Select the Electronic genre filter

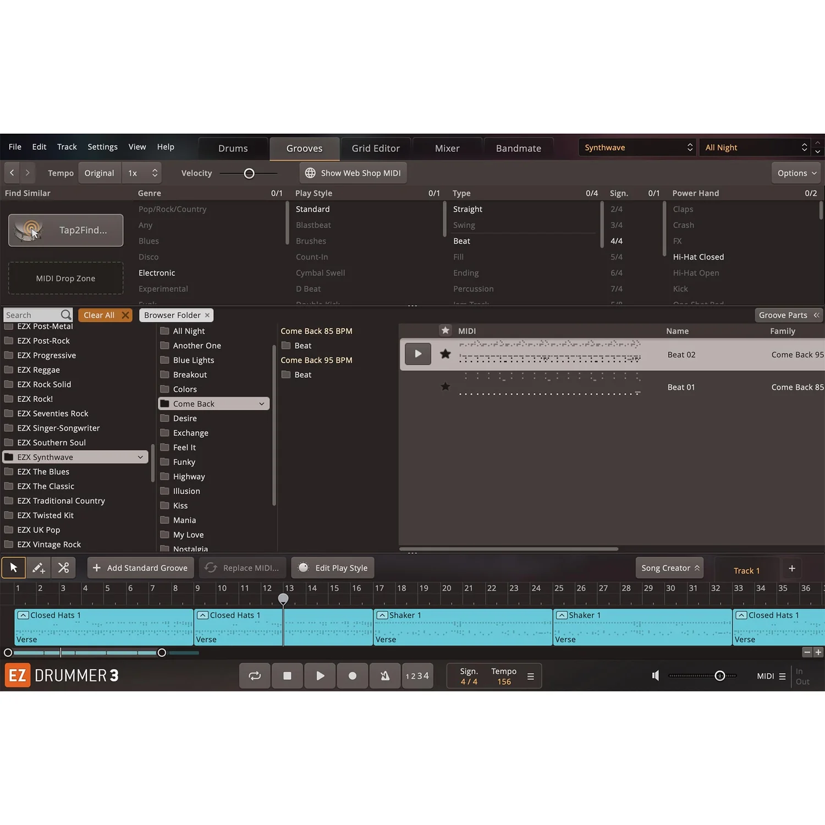(x=157, y=273)
